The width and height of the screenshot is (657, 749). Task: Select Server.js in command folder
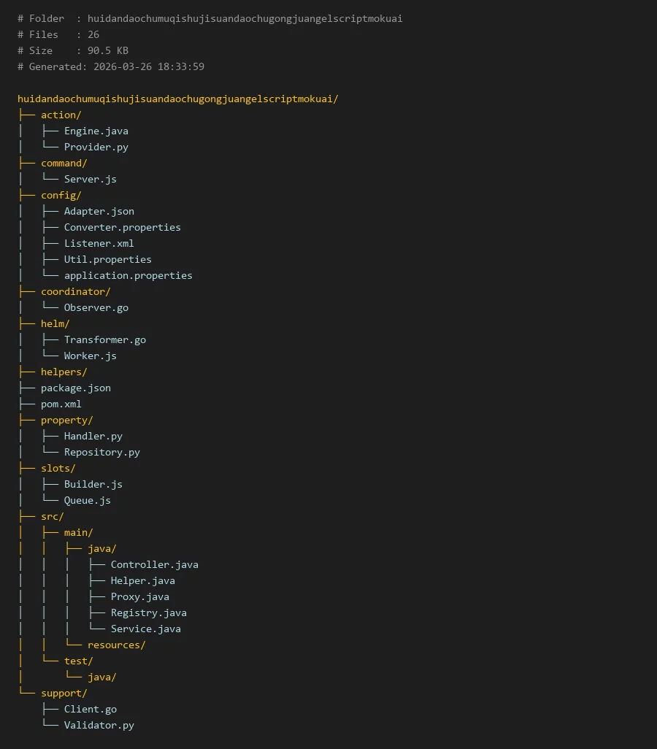[90, 179]
